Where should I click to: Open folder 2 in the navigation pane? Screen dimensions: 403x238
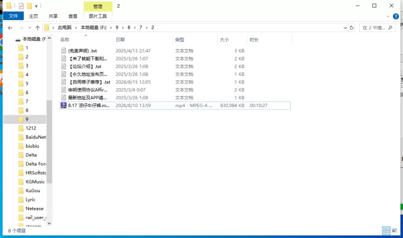27,57
